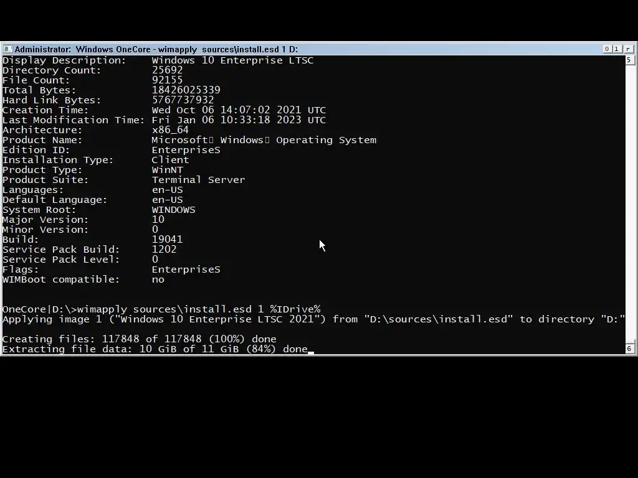Click the Service Pack Level value 0
Image resolution: width=638 pixels, height=478 pixels.
155,260
